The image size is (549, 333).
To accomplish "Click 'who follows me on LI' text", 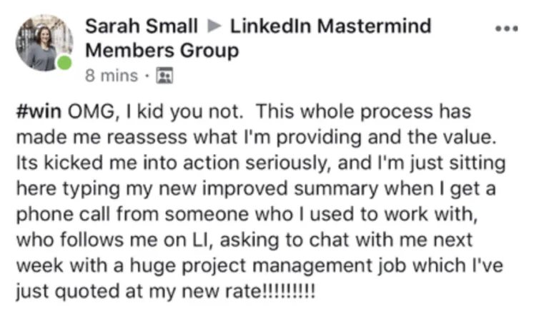I will click(114, 240).
